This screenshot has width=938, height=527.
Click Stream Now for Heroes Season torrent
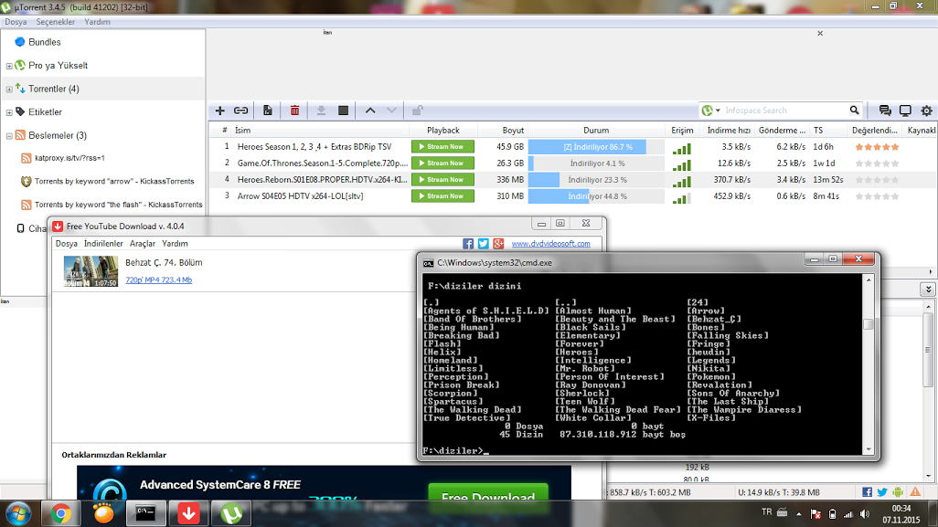point(442,146)
